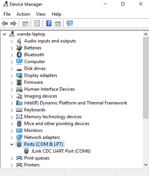The width and height of the screenshot is (149, 176).
Task: Click the Firmware chip icon
Action: pyautogui.click(x=19, y=82)
